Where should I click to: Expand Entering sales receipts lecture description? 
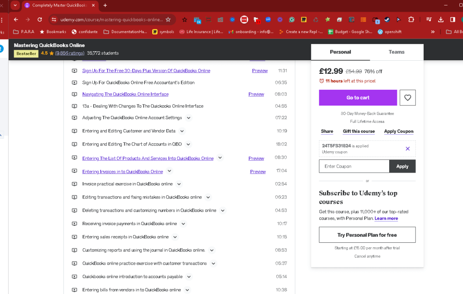(175, 237)
